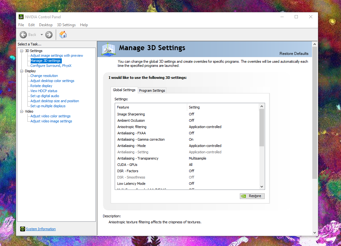The image size is (341, 246).
Task: Open Change resolution task
Action: pyautogui.click(x=44, y=76)
